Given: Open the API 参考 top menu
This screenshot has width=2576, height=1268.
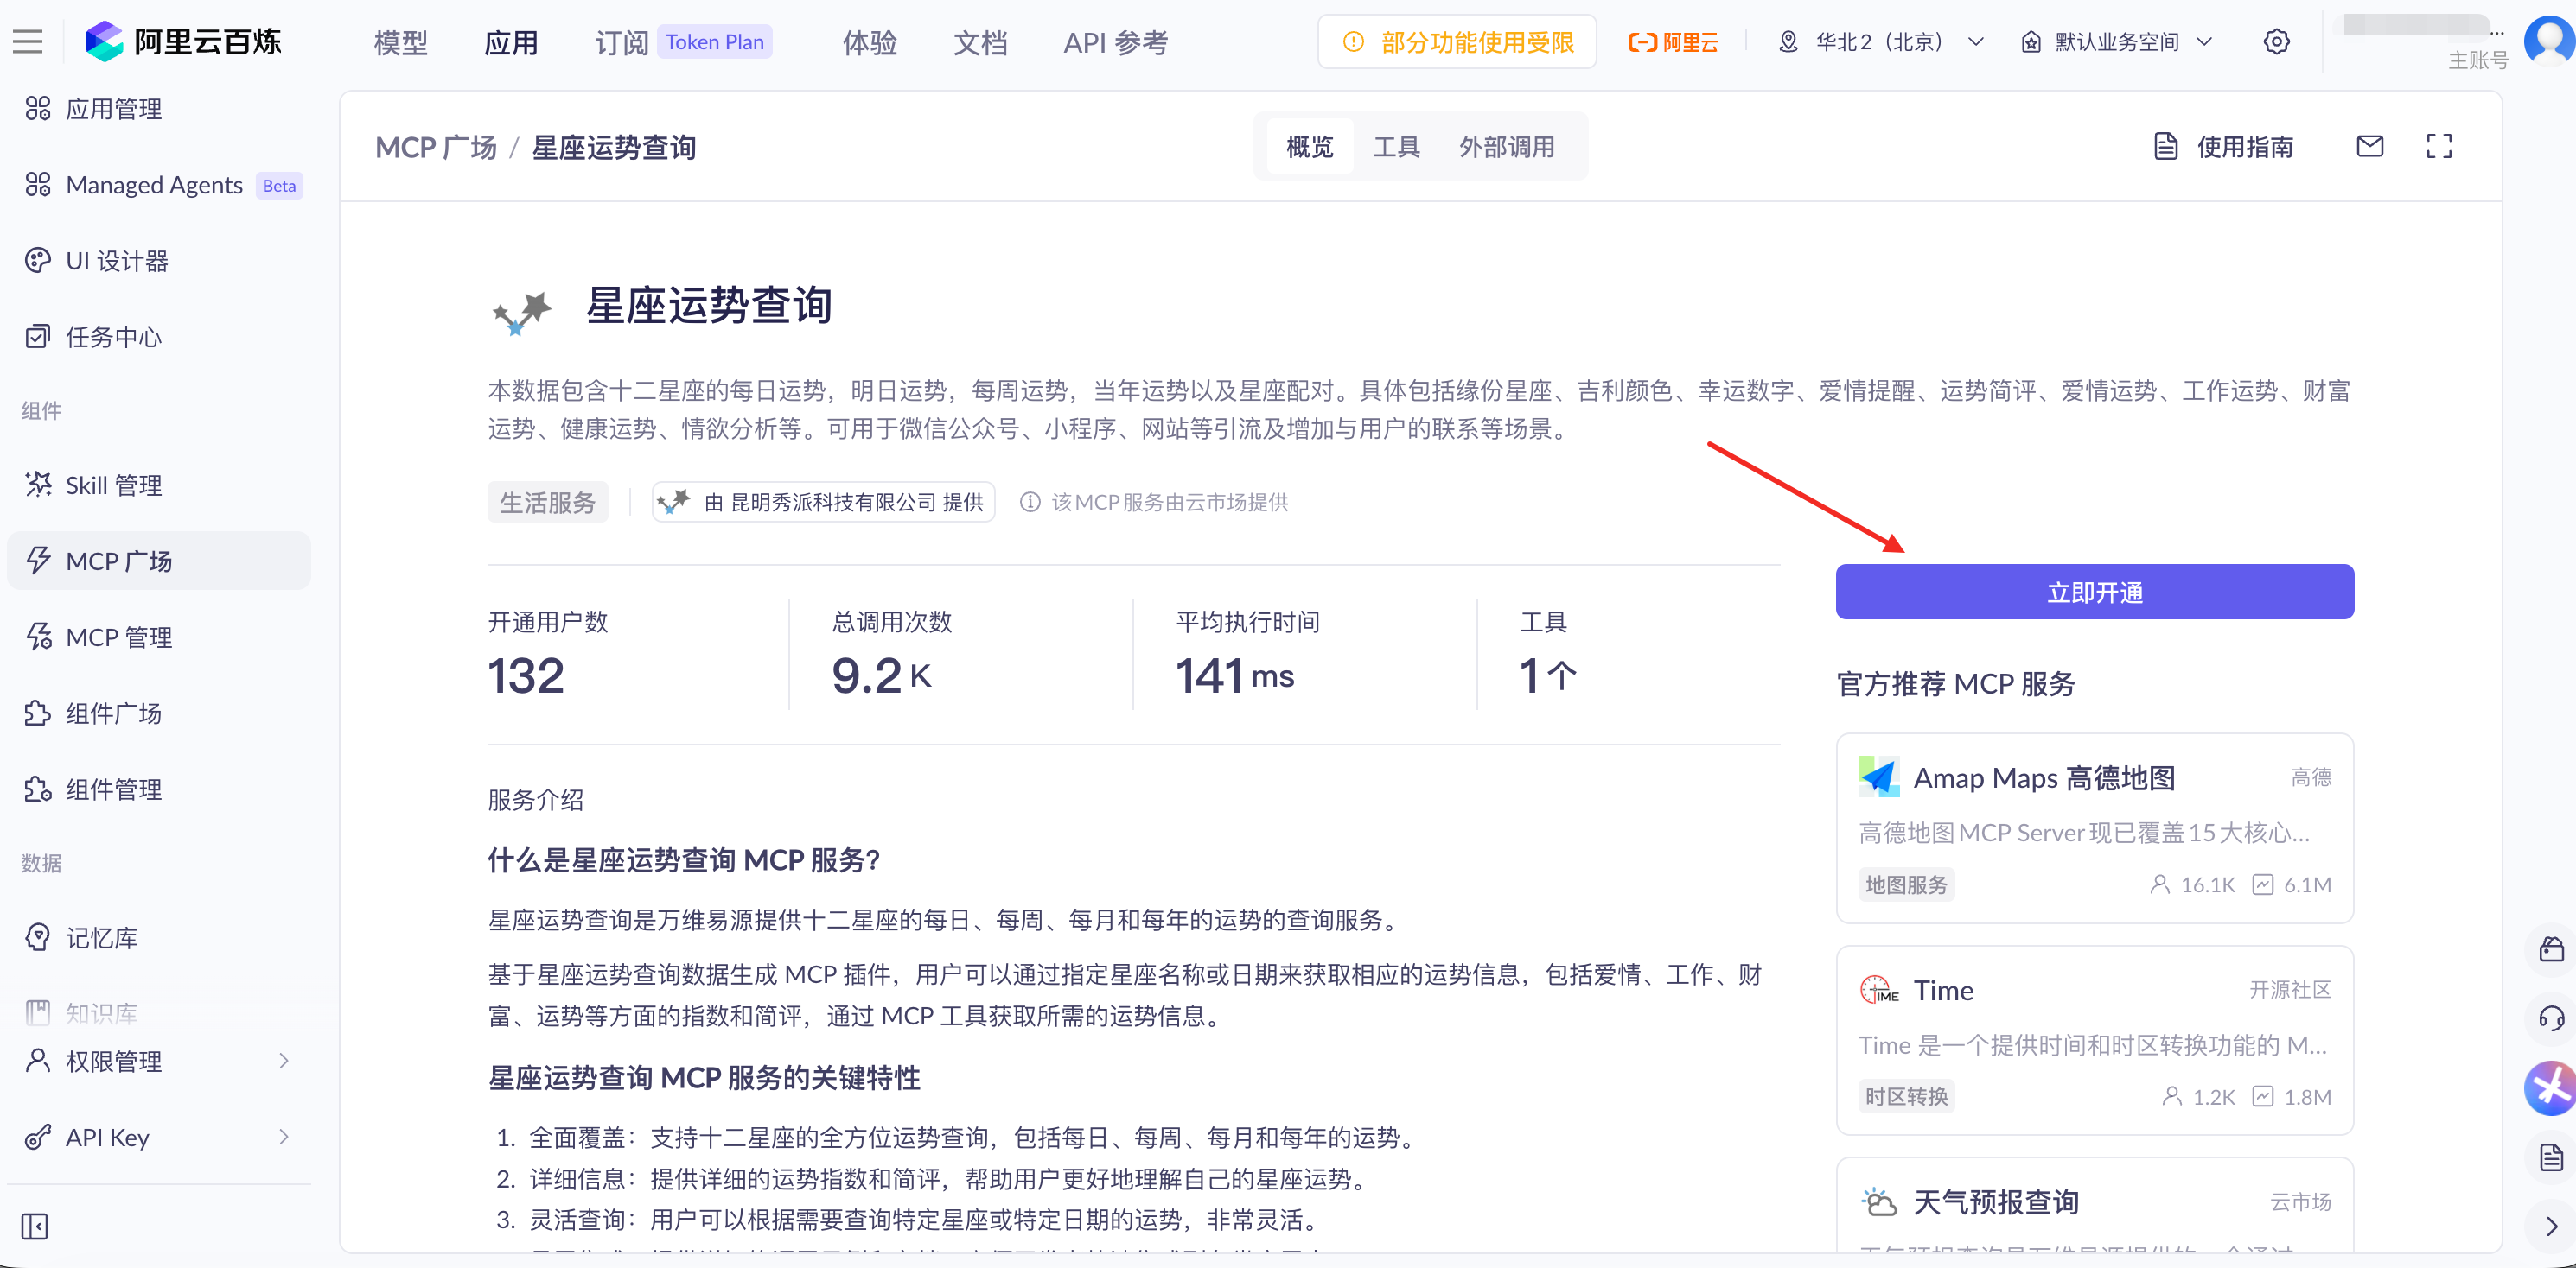Looking at the screenshot, I should tap(1116, 43).
